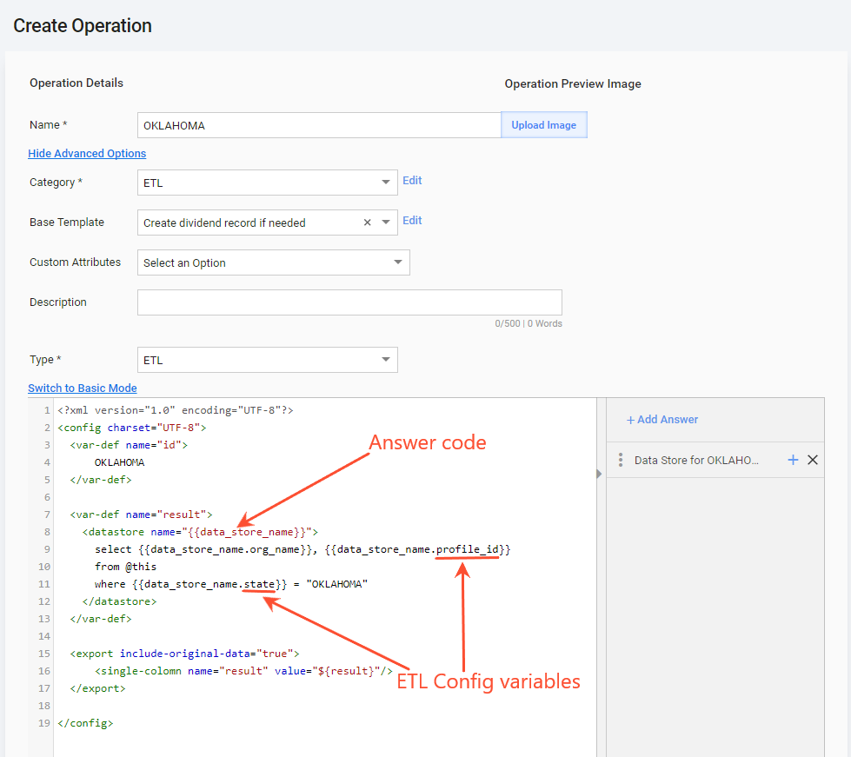Click the closing </config> code line
The width and height of the screenshot is (851, 757).
click(x=85, y=723)
